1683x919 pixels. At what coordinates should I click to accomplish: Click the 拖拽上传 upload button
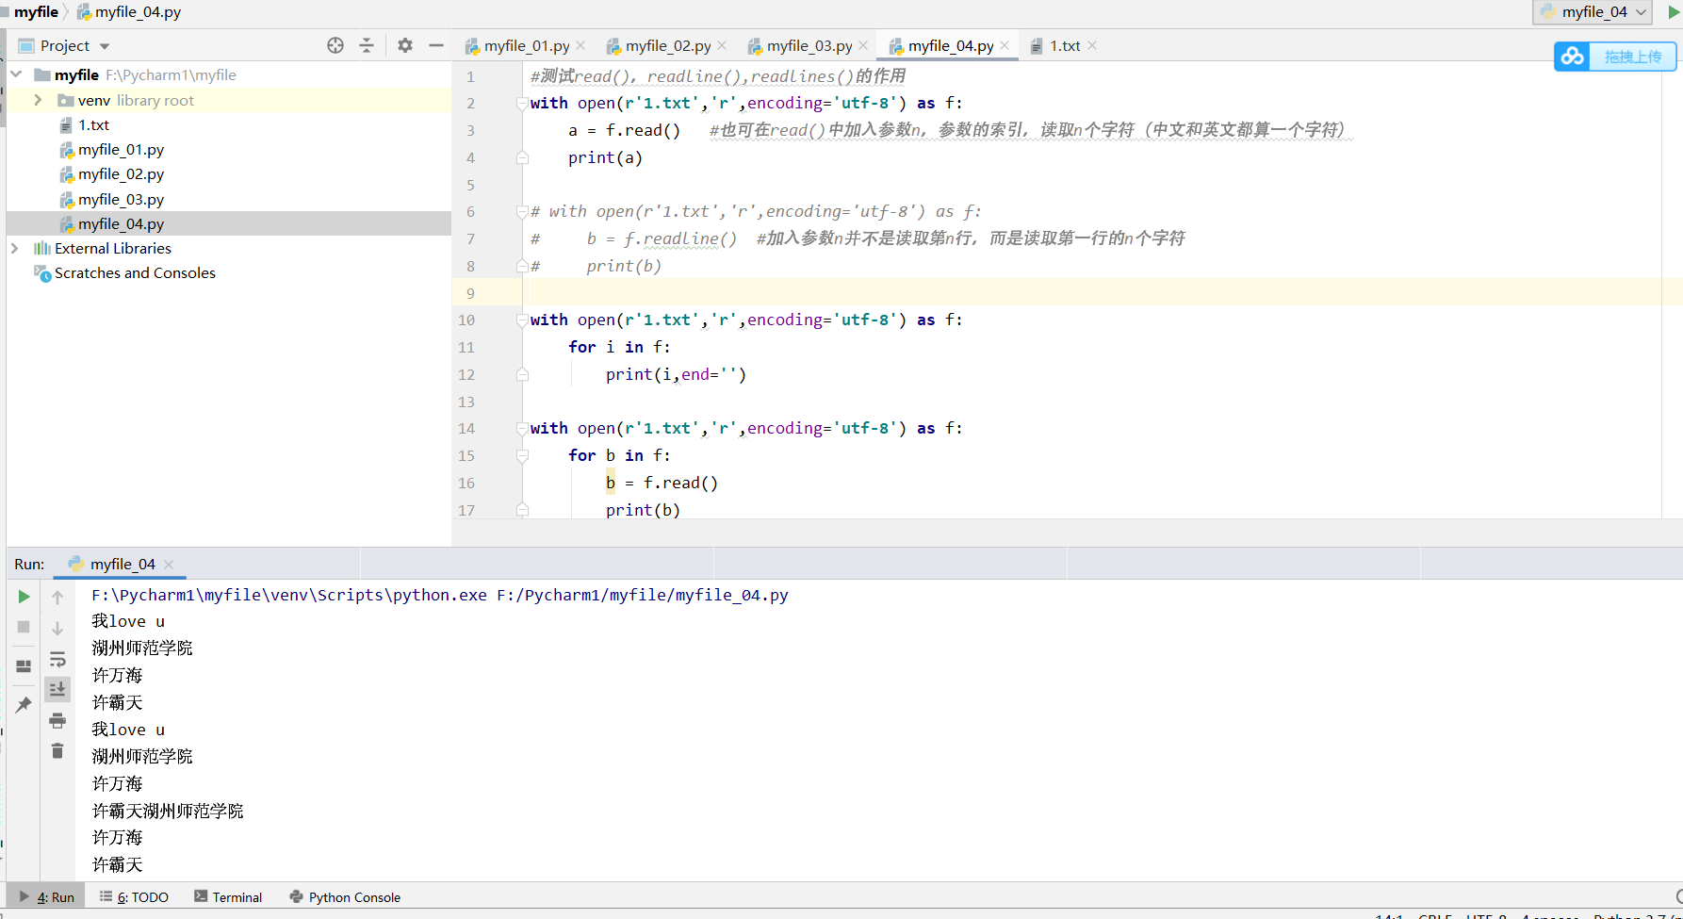[x=1633, y=57]
